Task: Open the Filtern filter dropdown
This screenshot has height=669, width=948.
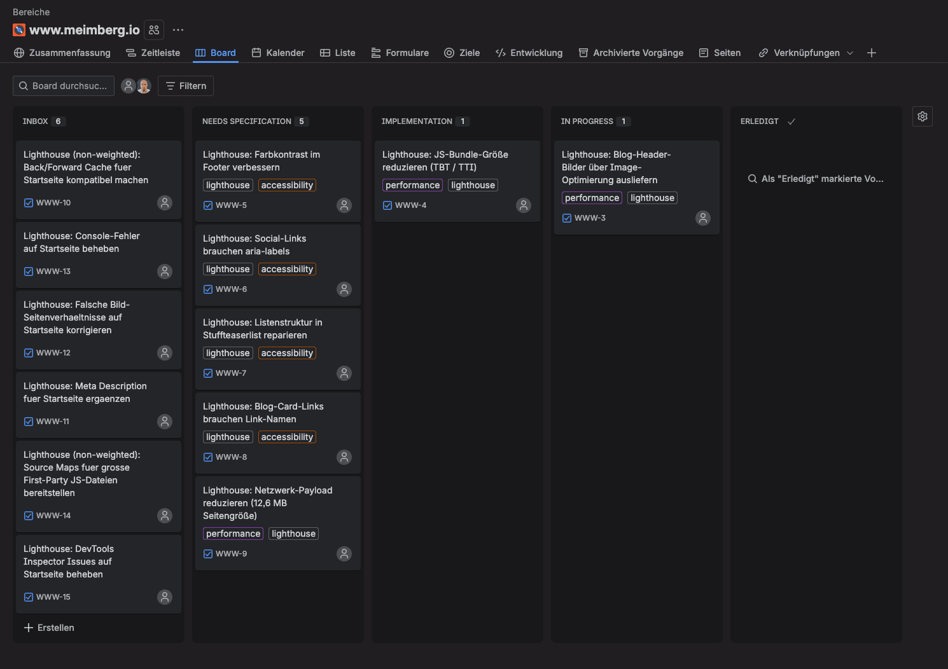Action: pos(186,86)
